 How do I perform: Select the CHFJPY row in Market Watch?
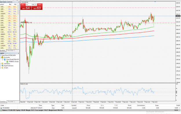[x=9, y=46]
